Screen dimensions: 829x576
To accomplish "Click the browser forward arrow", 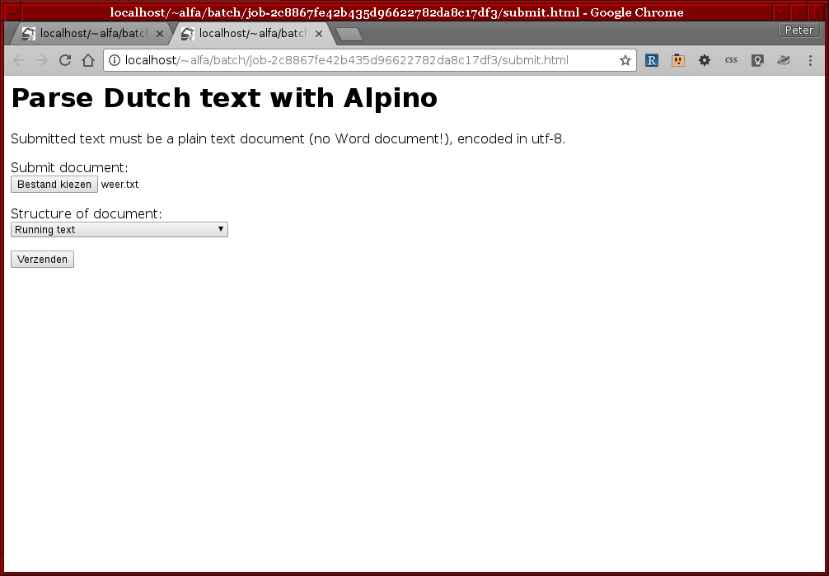I will point(42,60).
